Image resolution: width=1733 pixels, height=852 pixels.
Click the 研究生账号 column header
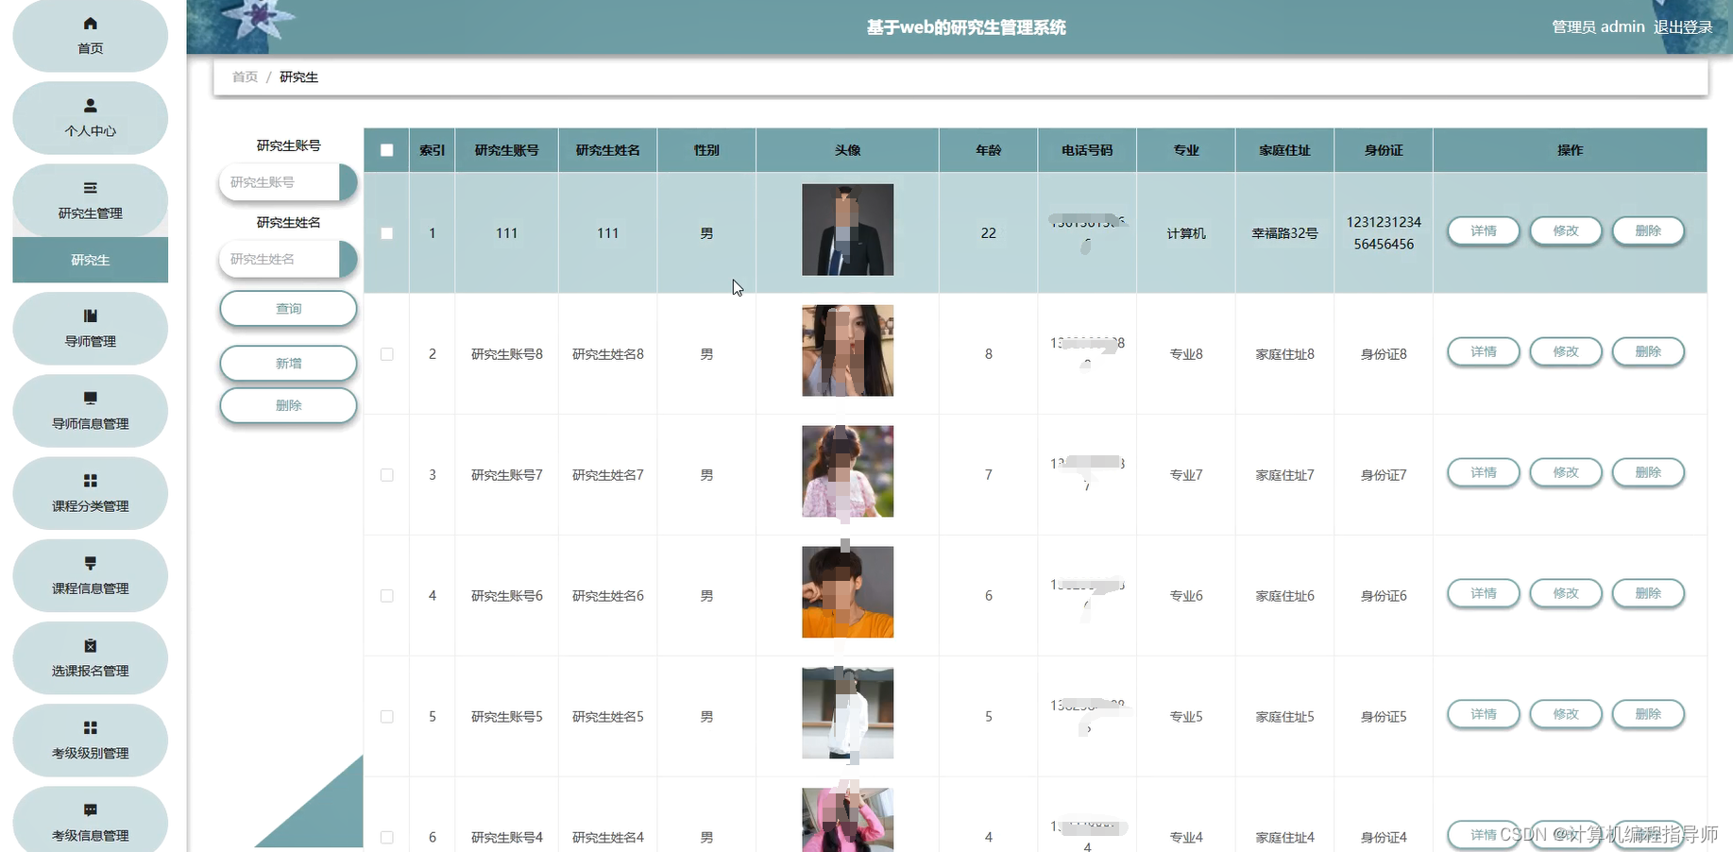point(506,150)
